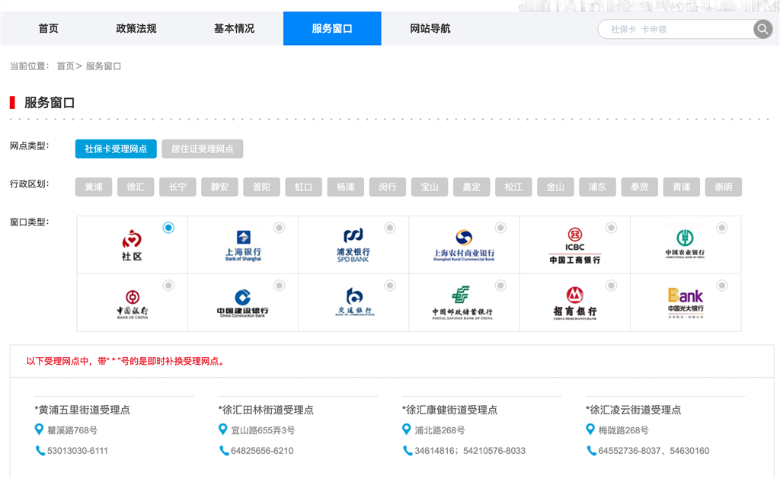Click the phone icon beside 64825656-6210
The height and width of the screenshot is (479, 780).
click(224, 451)
